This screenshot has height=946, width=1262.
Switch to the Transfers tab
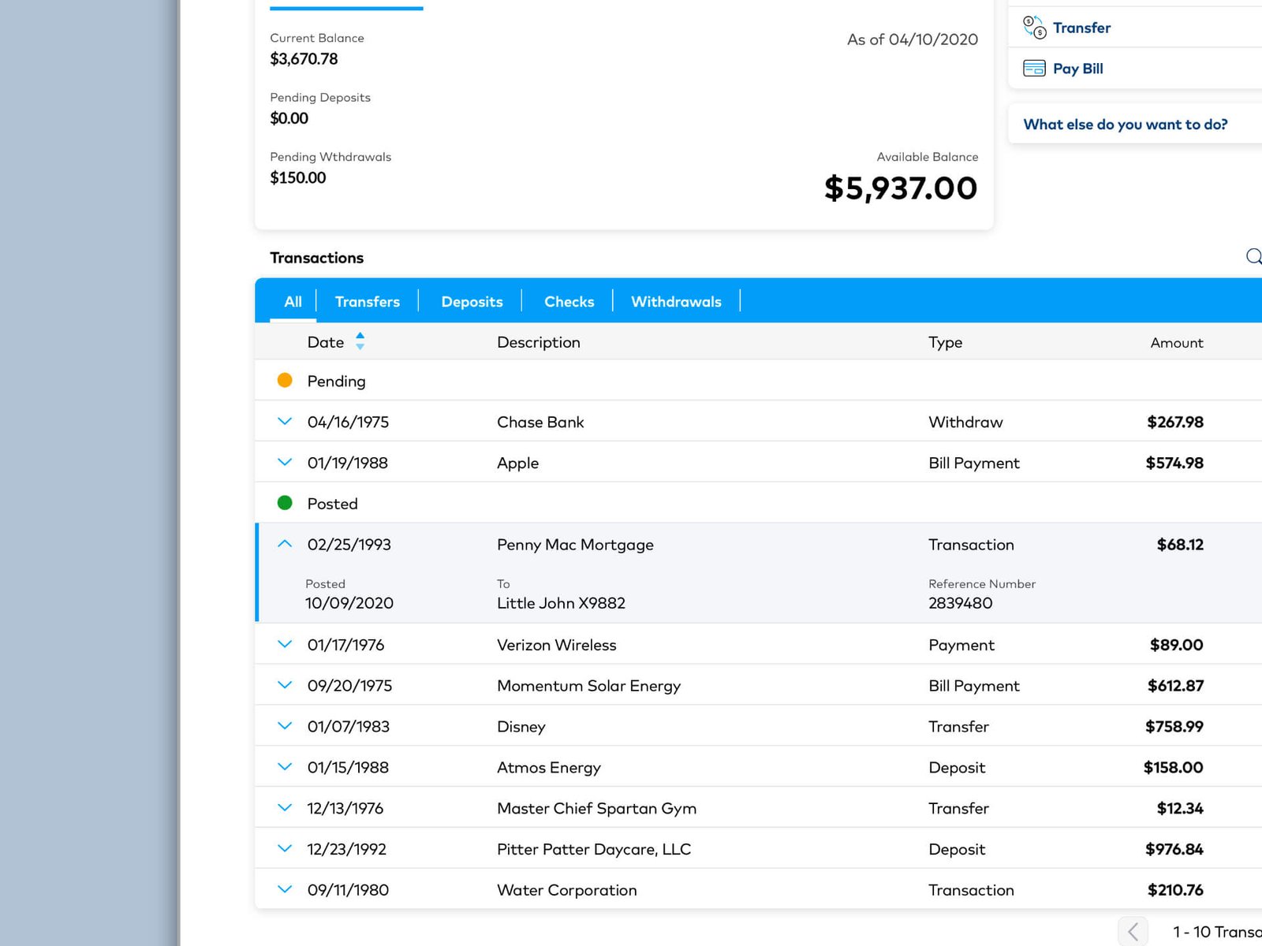367,302
